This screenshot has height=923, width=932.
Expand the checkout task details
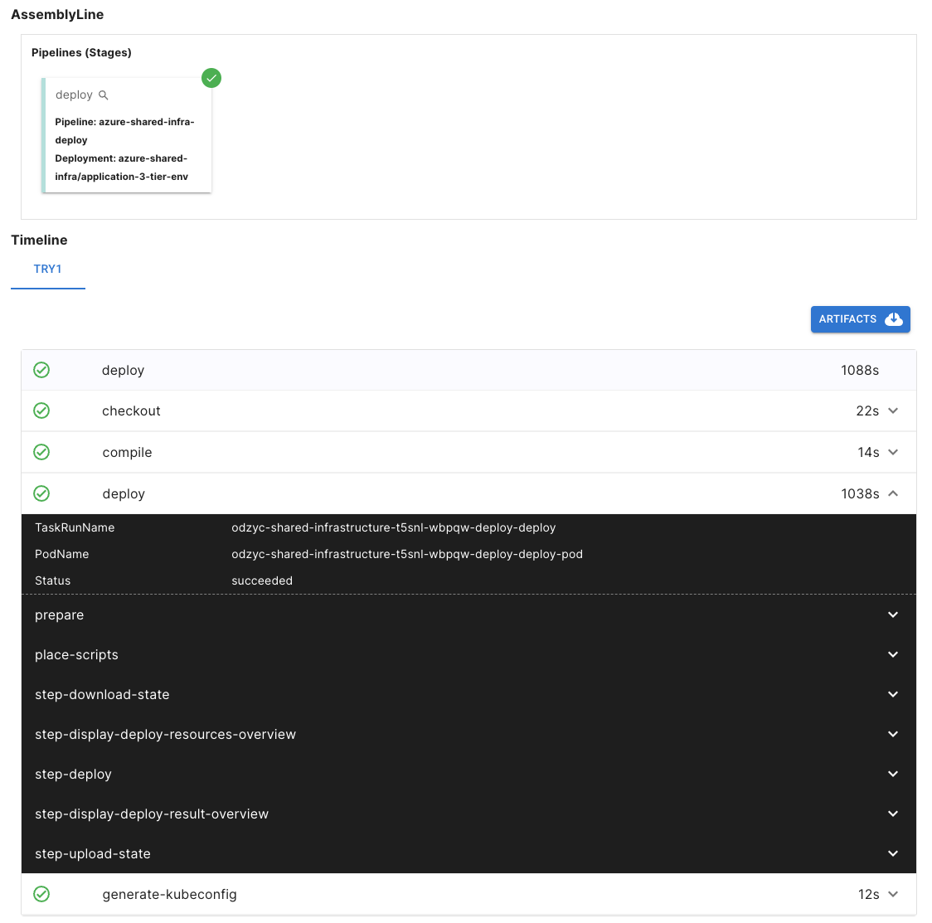point(893,410)
